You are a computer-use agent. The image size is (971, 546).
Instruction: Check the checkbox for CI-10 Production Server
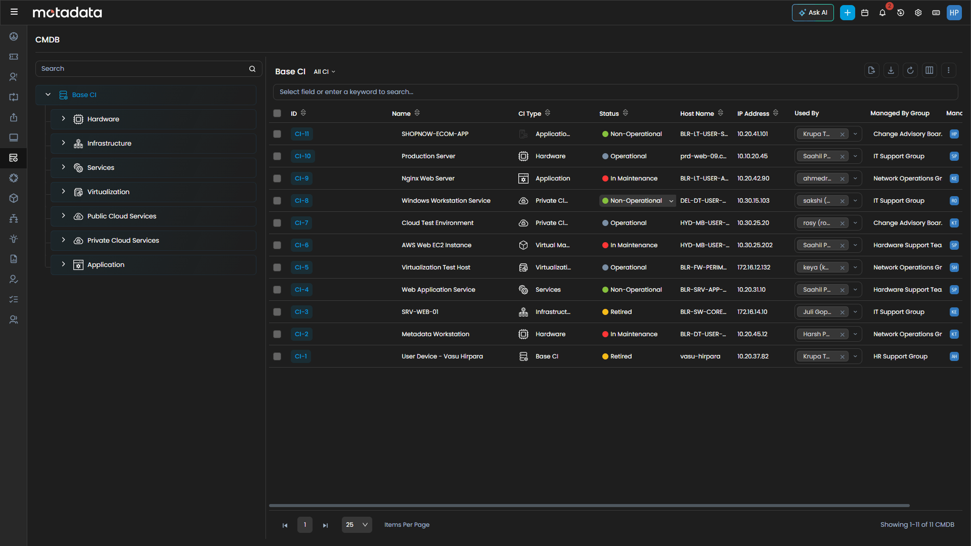click(277, 156)
